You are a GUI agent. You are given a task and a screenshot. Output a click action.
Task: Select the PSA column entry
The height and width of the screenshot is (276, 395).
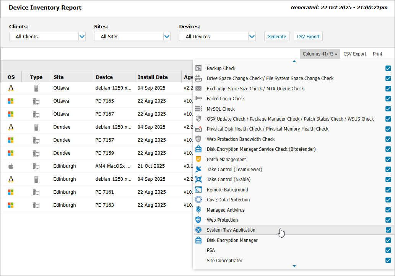(x=211, y=250)
